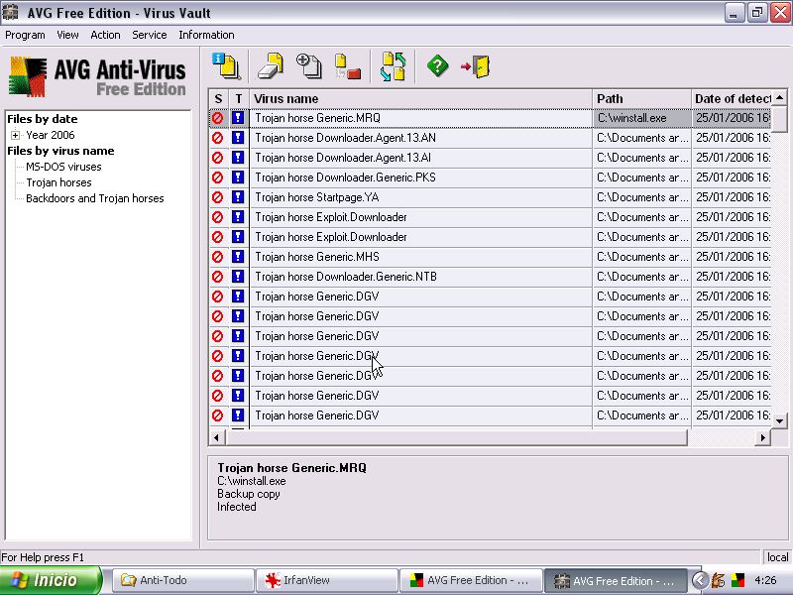Click the Path column header

[641, 98]
